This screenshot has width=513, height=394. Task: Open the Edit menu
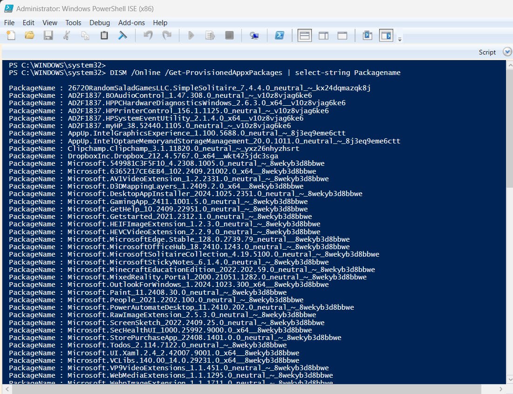pos(28,22)
